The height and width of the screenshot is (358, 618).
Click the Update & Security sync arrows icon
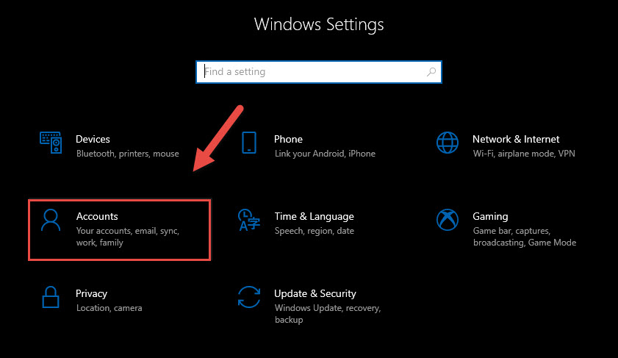[x=248, y=297]
